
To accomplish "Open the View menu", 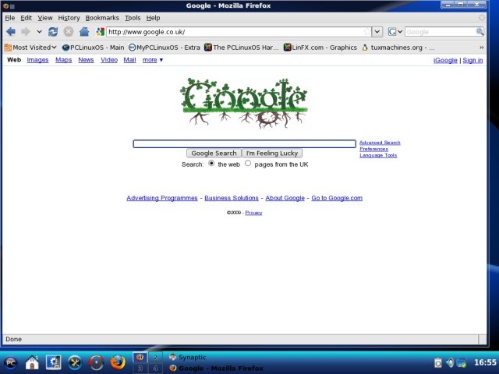I will point(45,18).
